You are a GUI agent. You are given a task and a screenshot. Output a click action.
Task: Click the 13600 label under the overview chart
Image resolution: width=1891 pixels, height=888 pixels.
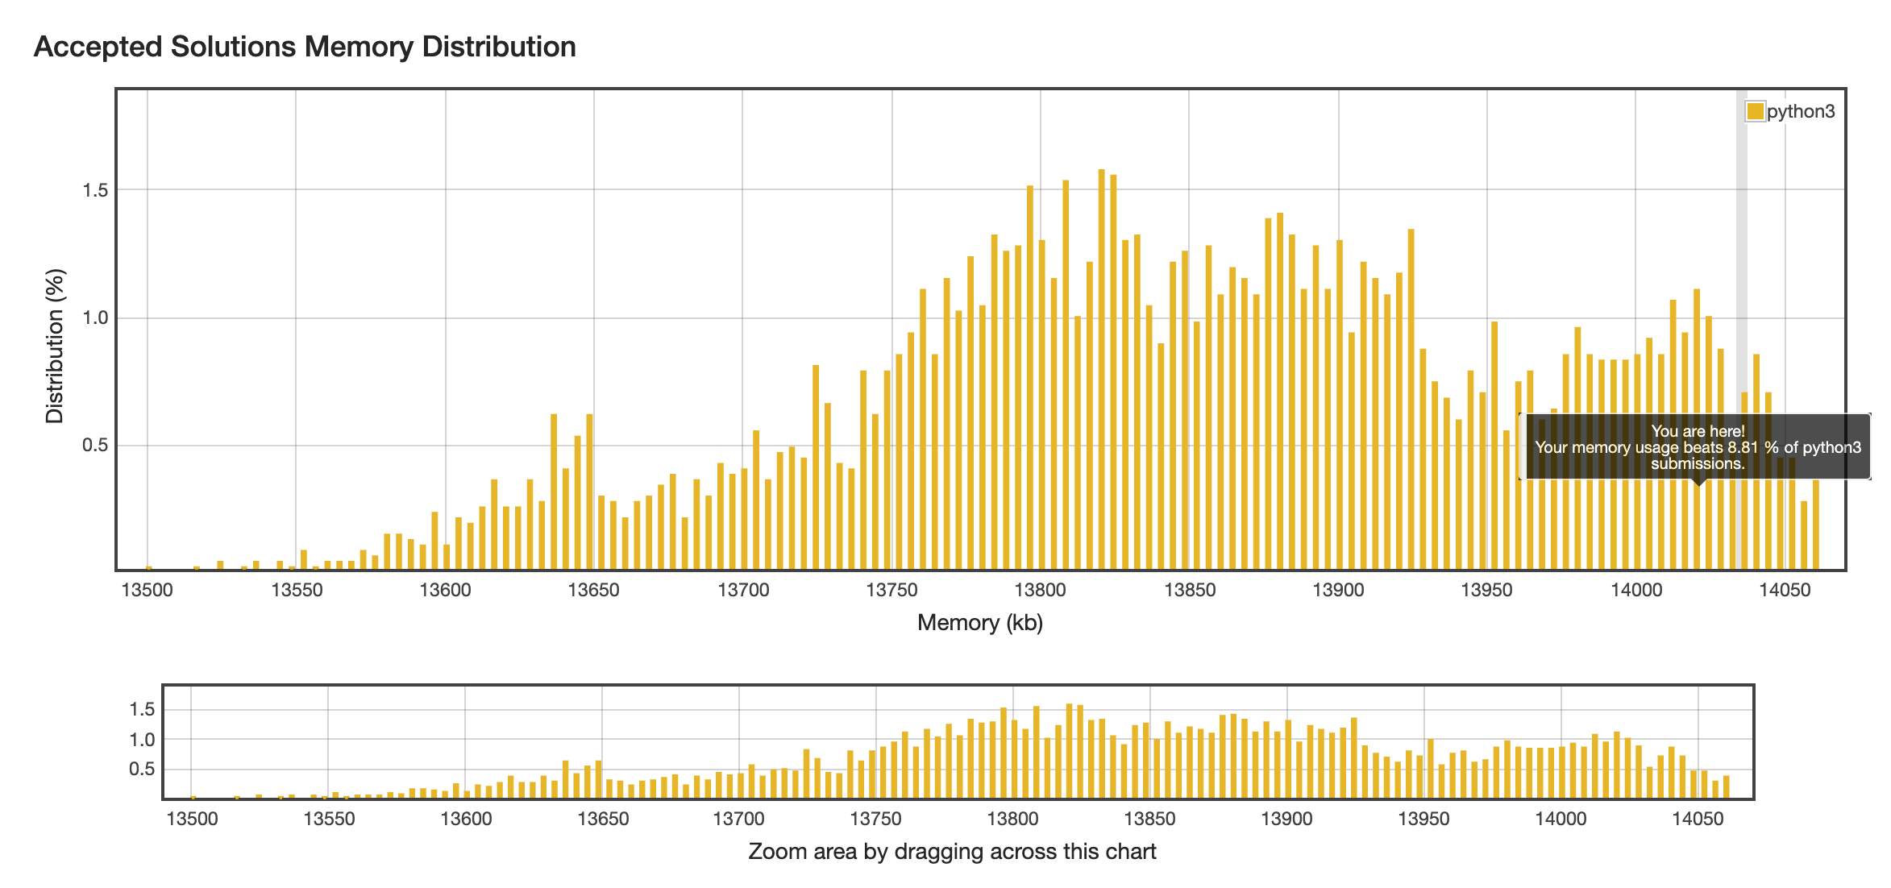pyautogui.click(x=466, y=820)
